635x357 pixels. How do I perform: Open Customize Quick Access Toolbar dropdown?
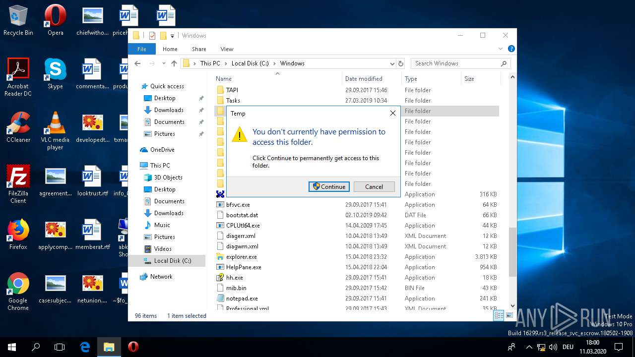172,36
